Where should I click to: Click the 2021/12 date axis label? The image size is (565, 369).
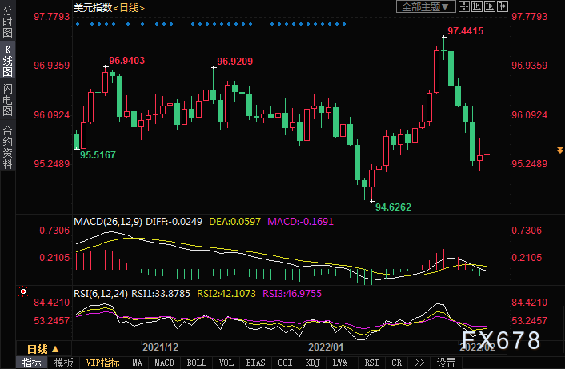[x=160, y=347]
